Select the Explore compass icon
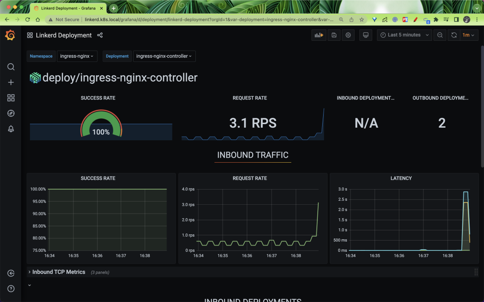This screenshot has height=302, width=484. coord(10,113)
